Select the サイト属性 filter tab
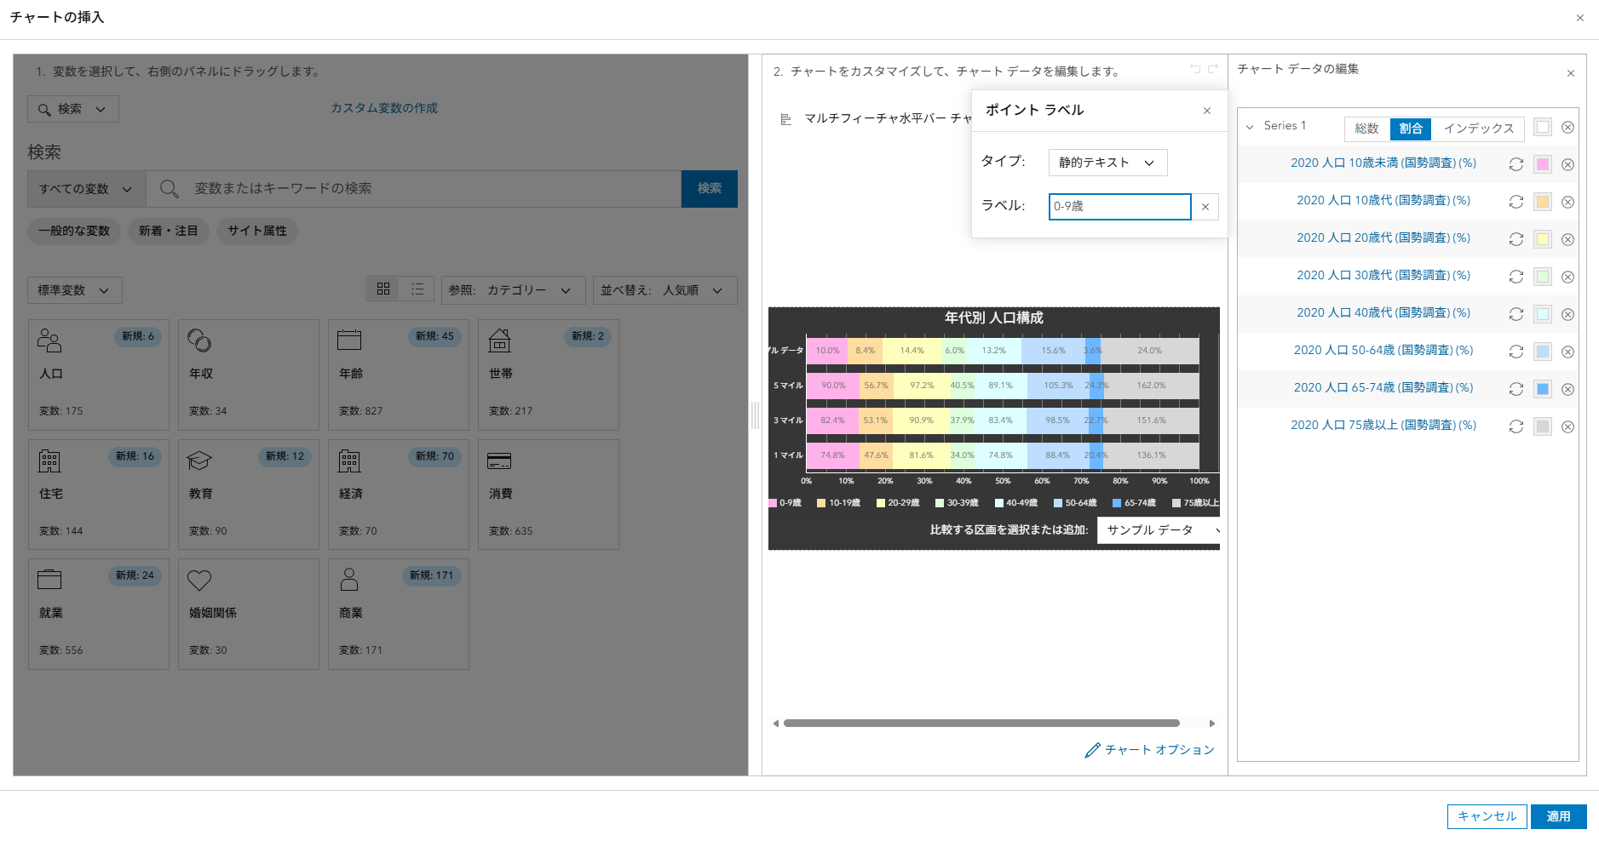The height and width of the screenshot is (841, 1599). 256,231
